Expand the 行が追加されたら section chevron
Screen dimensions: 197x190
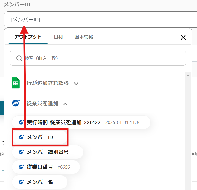pyautogui.click(x=76, y=84)
